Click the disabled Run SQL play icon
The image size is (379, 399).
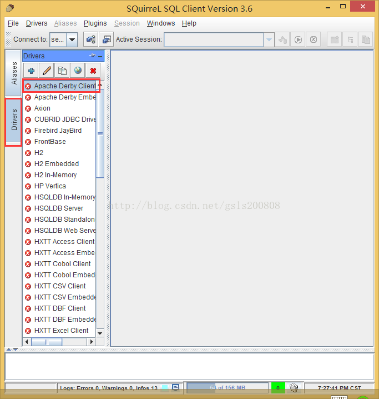[x=298, y=39]
